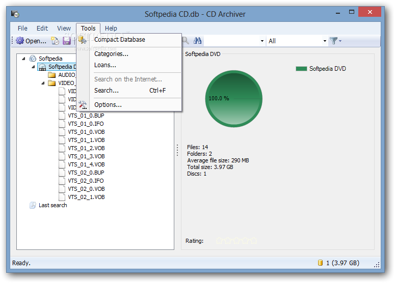Click the AUDIO folder icon
This screenshot has width=395, height=283.
click(51, 75)
